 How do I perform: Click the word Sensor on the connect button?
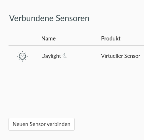[x=38, y=124]
